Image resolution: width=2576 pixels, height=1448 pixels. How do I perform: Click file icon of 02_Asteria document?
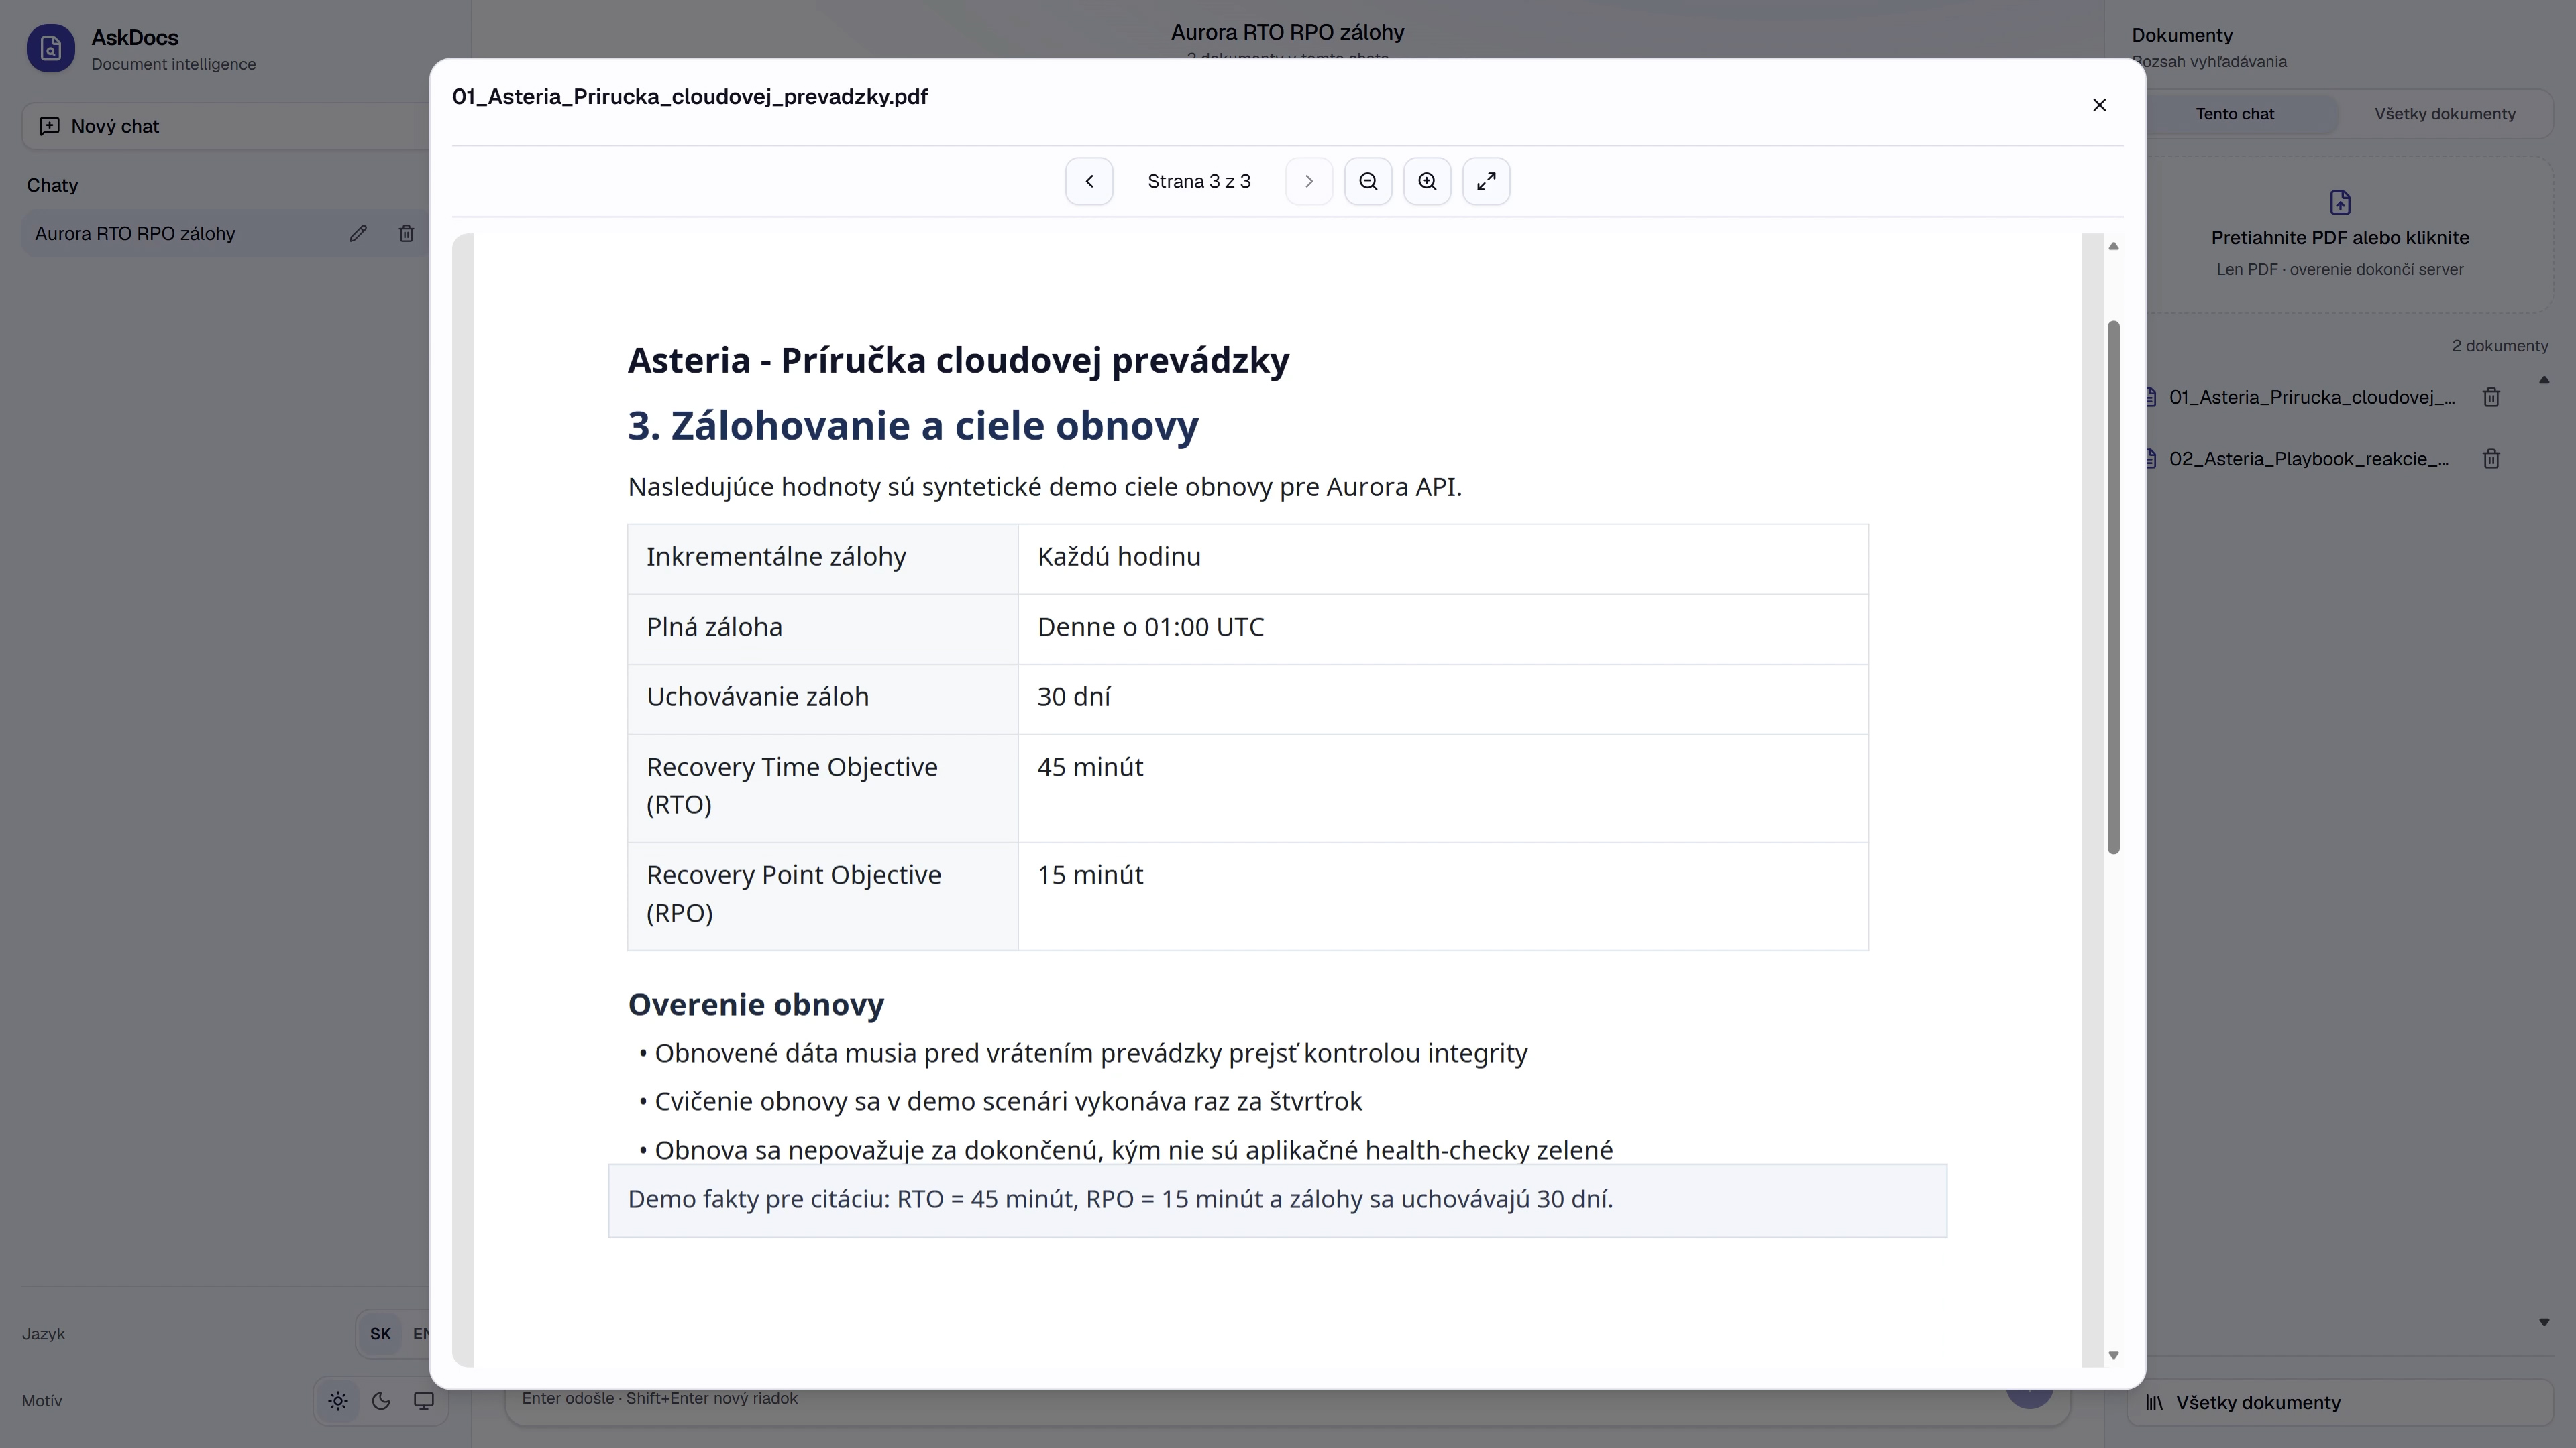[x=2151, y=459]
